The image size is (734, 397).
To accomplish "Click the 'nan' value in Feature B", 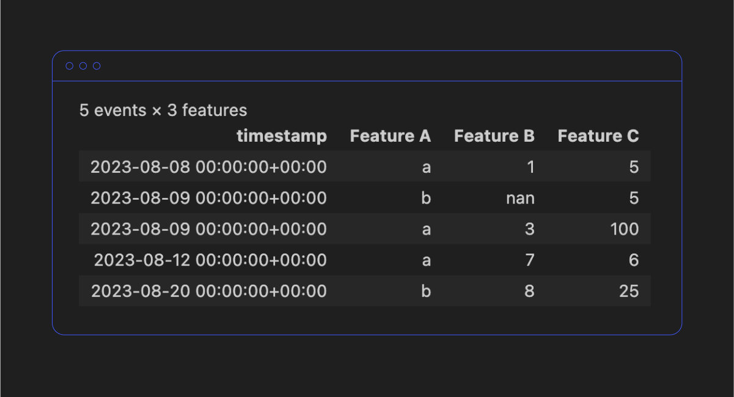I will point(520,198).
